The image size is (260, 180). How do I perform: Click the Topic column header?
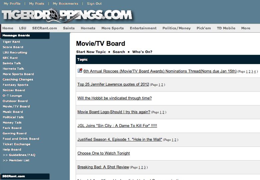82,59
